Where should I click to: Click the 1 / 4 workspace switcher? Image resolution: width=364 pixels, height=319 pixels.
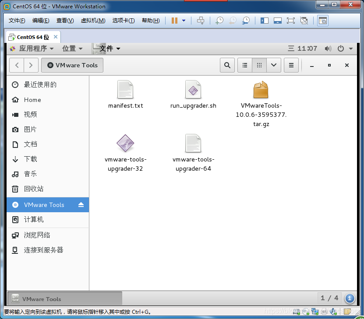pyautogui.click(x=329, y=298)
